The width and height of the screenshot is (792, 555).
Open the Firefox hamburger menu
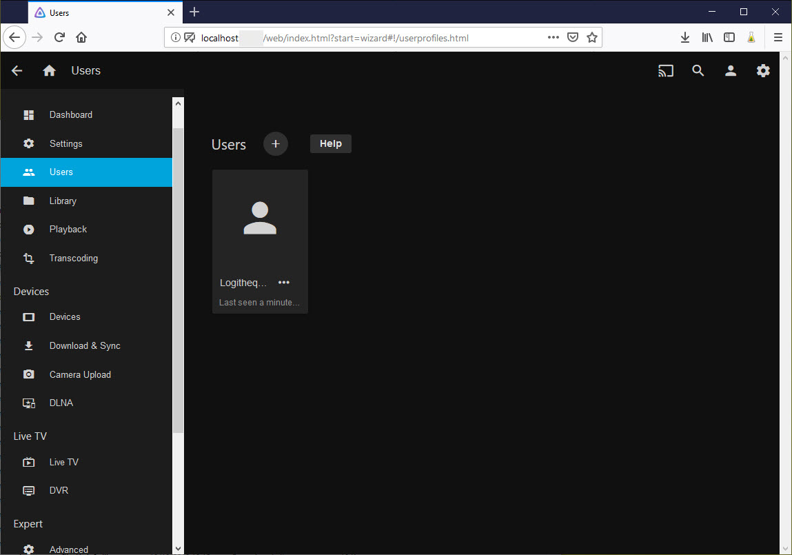pyautogui.click(x=778, y=37)
